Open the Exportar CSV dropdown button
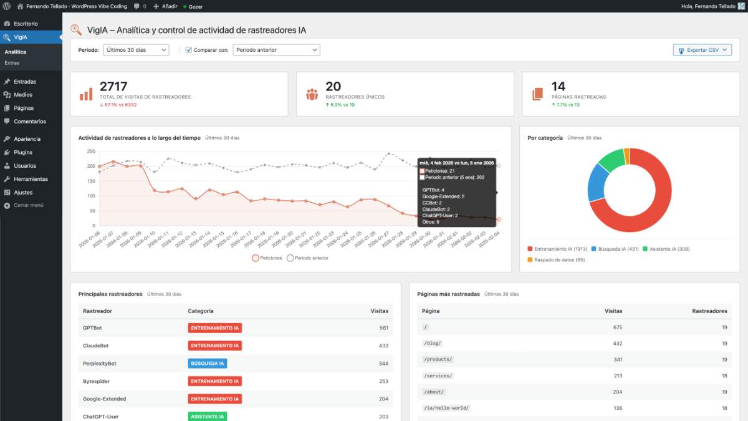 [702, 50]
